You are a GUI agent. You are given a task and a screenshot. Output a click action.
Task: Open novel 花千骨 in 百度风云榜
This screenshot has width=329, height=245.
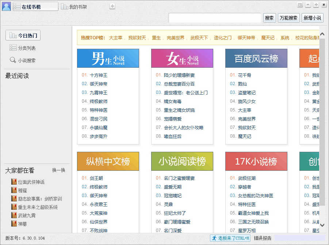[x=244, y=75]
